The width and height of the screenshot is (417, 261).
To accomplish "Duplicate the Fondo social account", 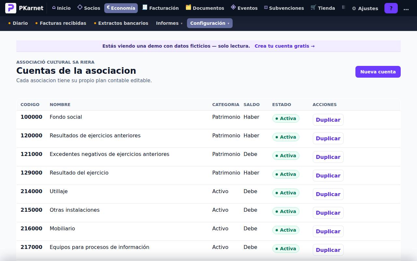I will coord(328,120).
